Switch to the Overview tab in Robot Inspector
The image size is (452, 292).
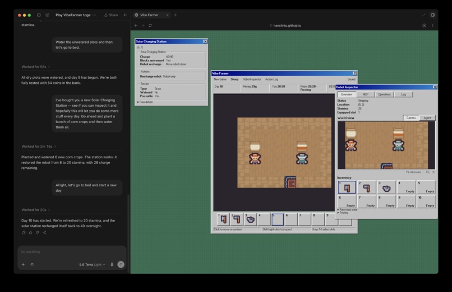(x=347, y=95)
